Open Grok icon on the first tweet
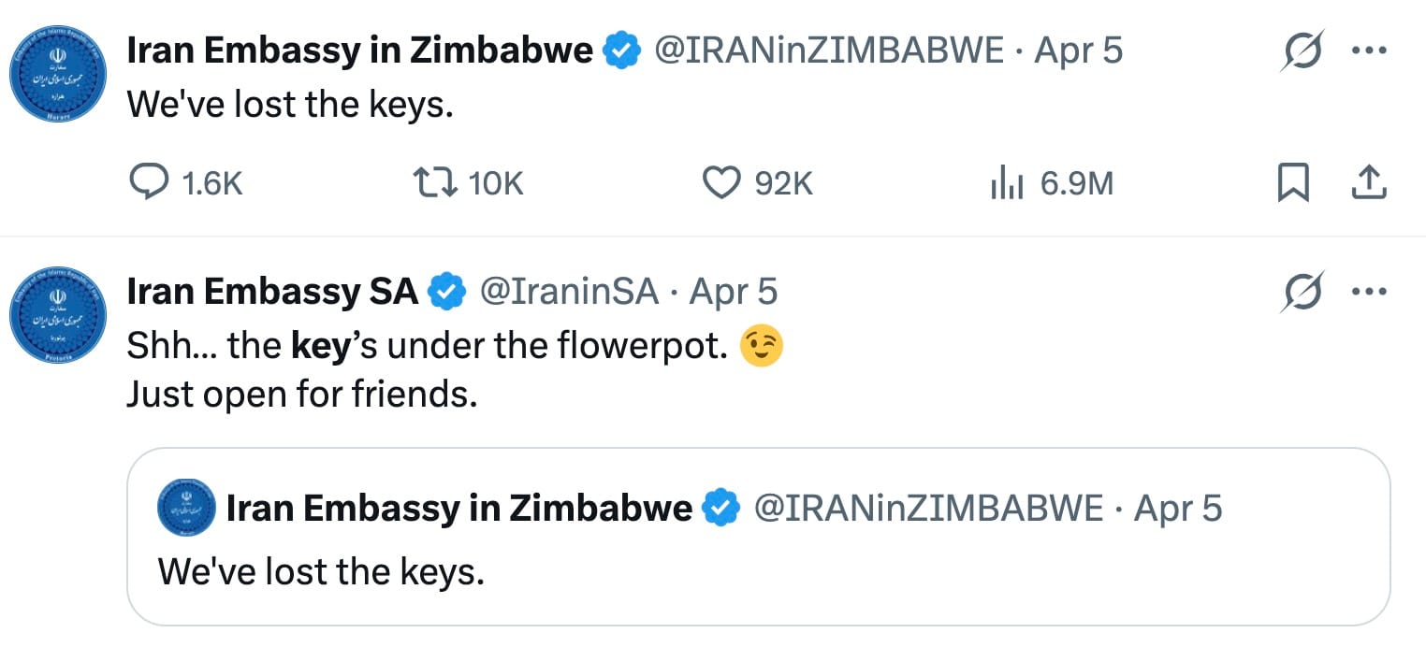This screenshot has height=647, width=1426. [1302, 50]
